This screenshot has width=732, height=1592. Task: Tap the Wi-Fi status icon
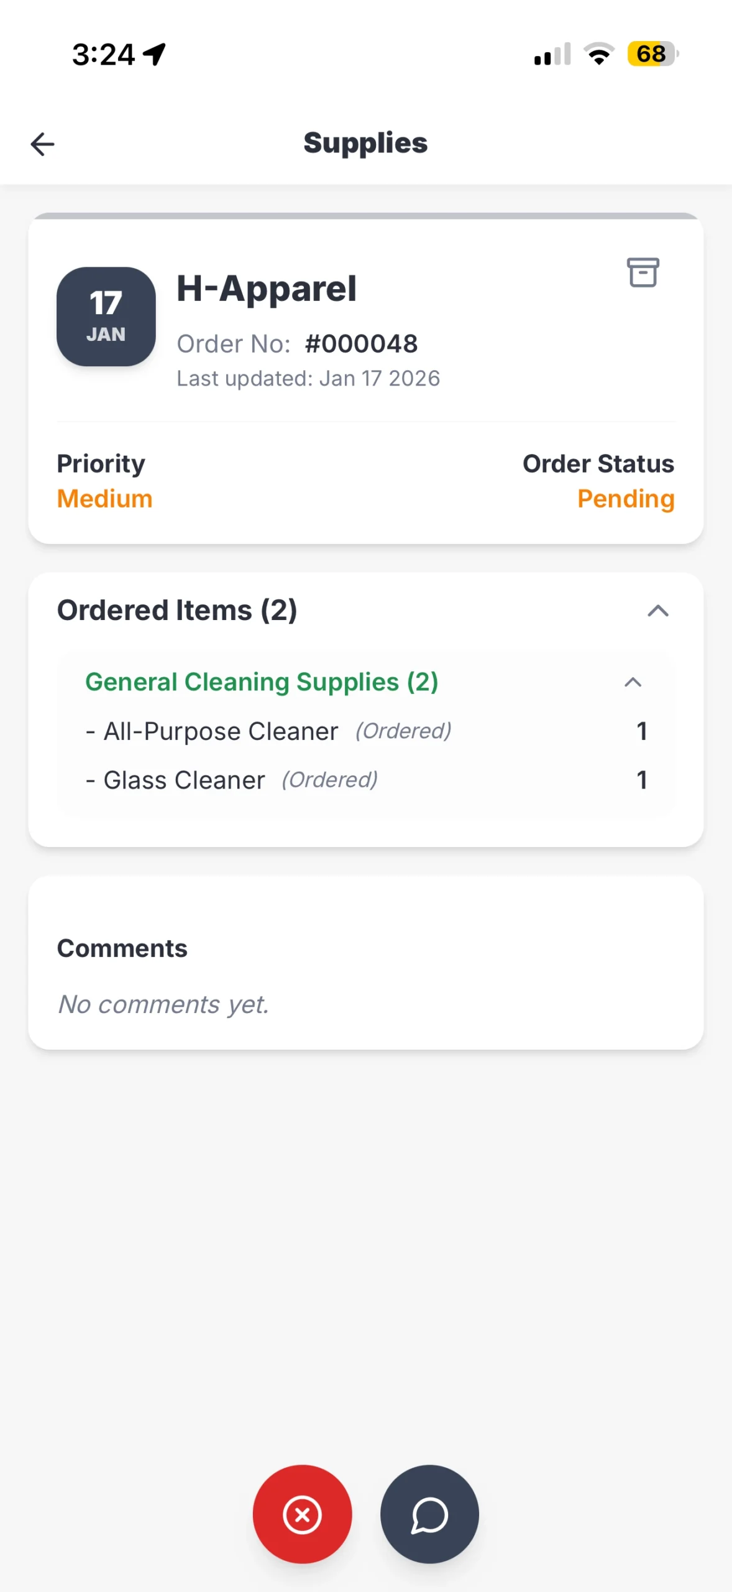599,54
